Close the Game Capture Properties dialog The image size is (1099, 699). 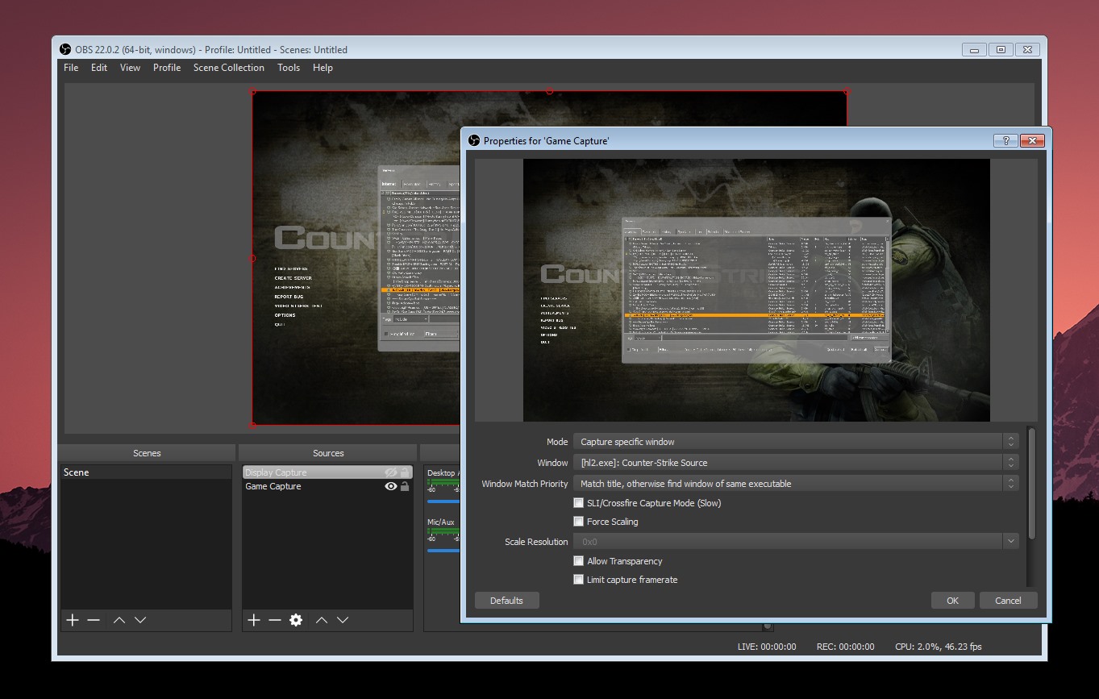coord(1032,140)
